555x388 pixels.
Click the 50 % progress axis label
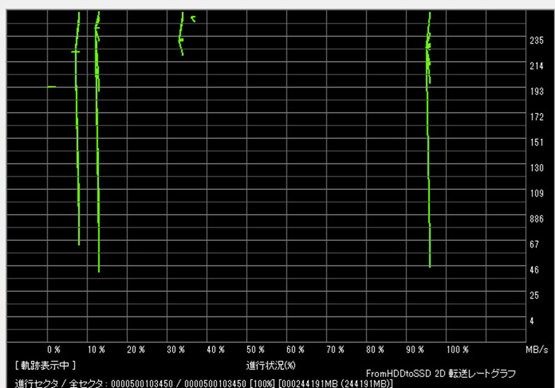[x=255, y=350]
